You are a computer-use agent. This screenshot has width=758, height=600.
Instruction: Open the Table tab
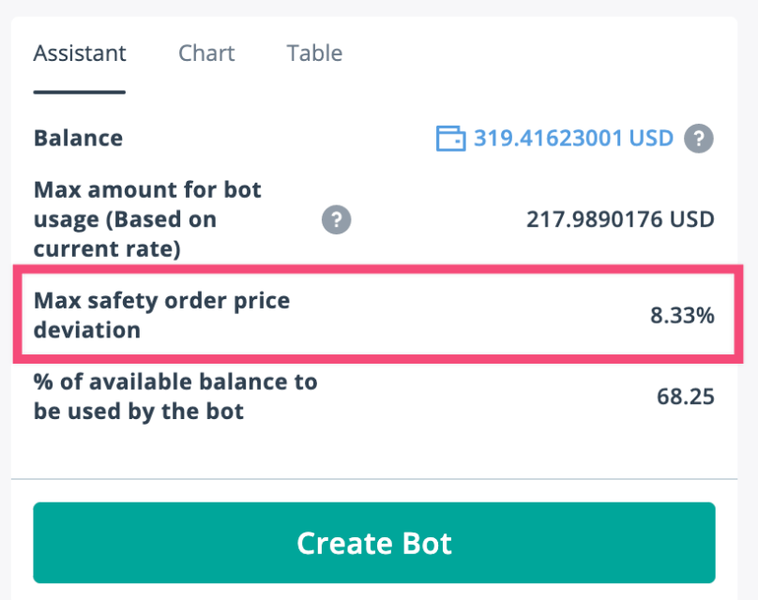(314, 53)
